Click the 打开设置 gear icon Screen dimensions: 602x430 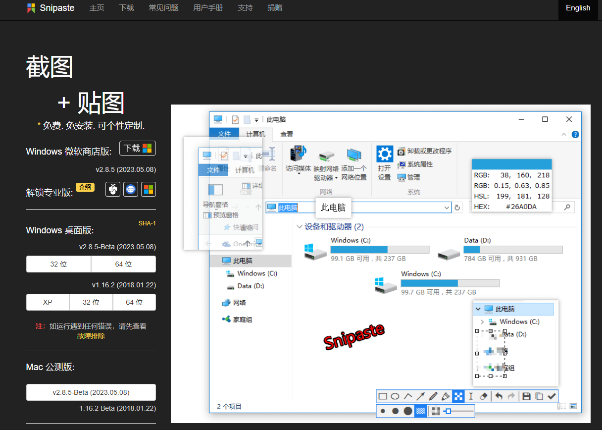[x=385, y=154]
